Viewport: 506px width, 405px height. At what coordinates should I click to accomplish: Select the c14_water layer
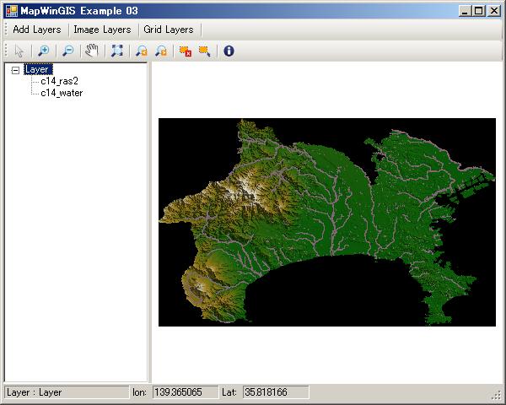pos(62,92)
